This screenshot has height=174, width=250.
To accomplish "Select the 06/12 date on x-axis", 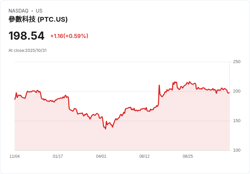I will (x=144, y=156).
